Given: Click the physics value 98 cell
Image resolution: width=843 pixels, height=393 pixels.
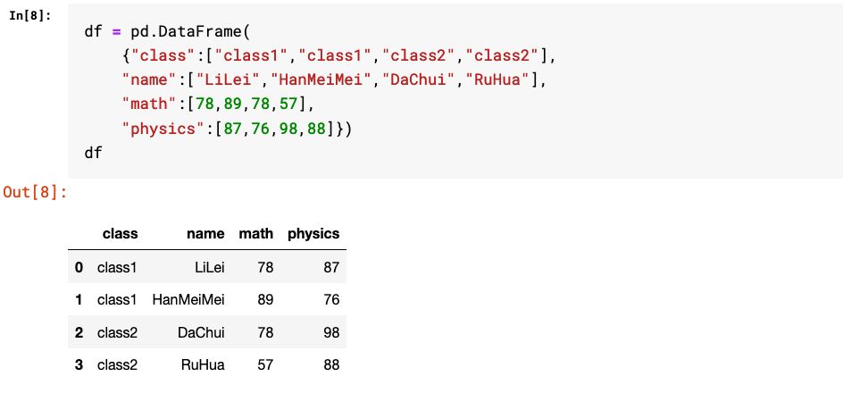Looking at the screenshot, I should click(x=331, y=332).
